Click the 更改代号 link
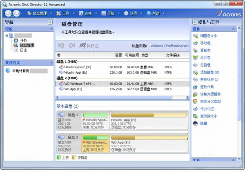245x170 pixels. (207, 87)
